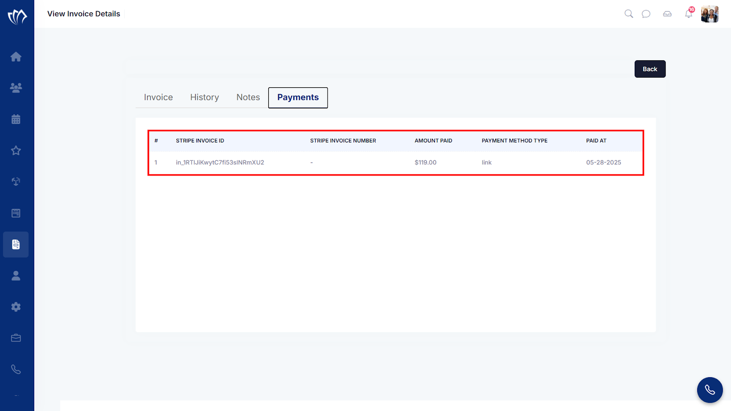Click the Stripe Invoice ID column header
The image size is (731, 411).
tap(200, 141)
